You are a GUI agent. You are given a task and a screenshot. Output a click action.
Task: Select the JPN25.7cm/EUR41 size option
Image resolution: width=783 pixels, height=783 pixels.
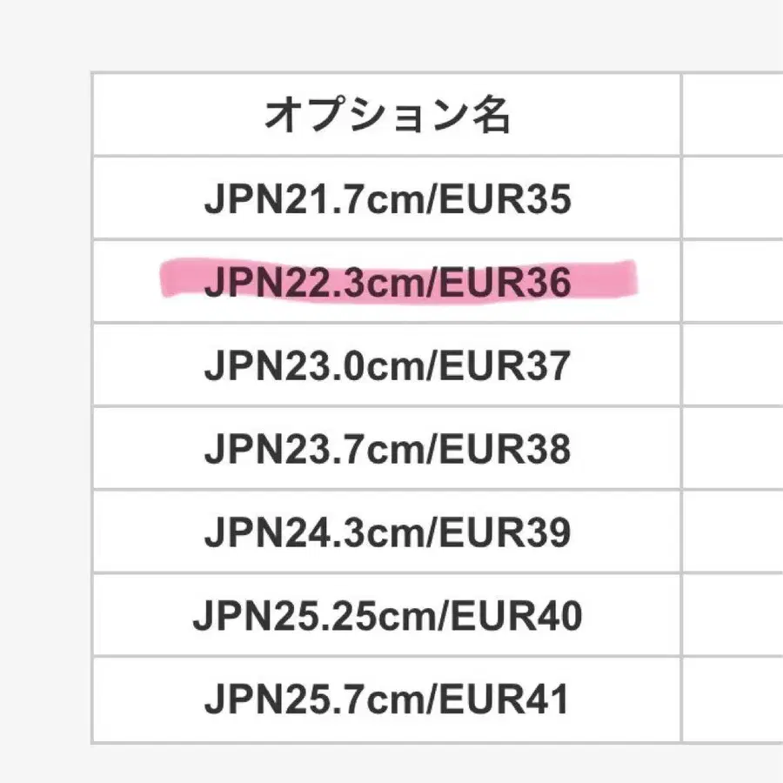point(387,699)
